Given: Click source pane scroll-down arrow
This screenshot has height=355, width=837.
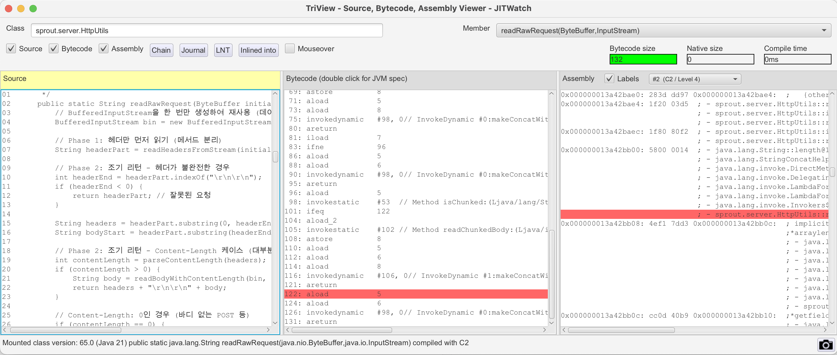Looking at the screenshot, I should click(275, 323).
